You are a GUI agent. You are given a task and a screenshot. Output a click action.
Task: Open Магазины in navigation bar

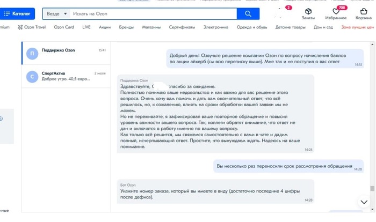151,27
